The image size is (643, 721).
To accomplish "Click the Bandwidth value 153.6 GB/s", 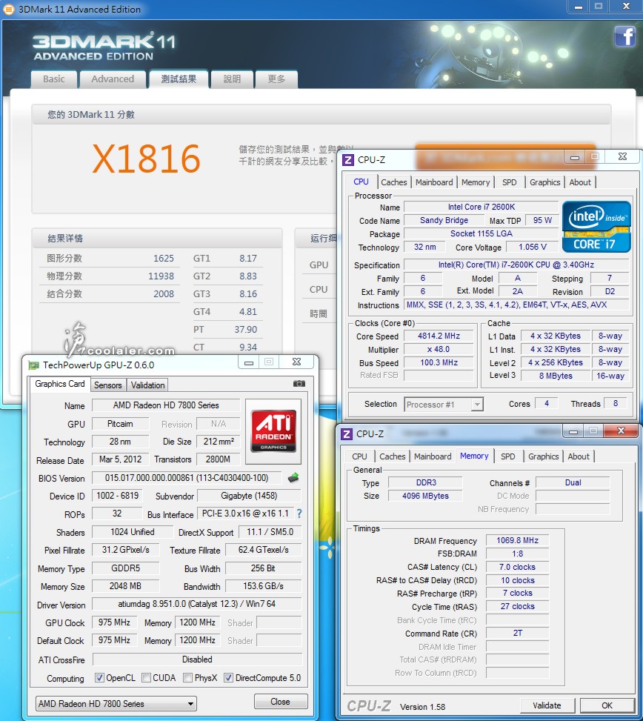I will pyautogui.click(x=264, y=586).
